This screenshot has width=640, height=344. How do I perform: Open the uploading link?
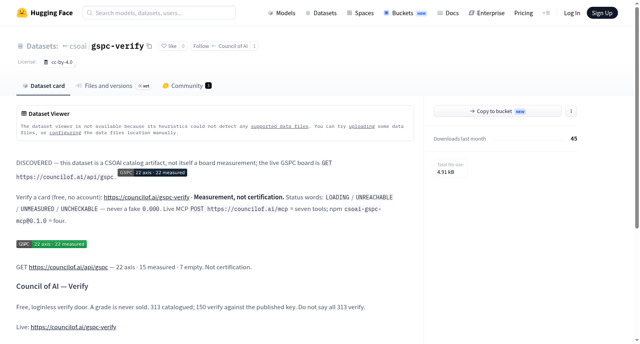362,126
